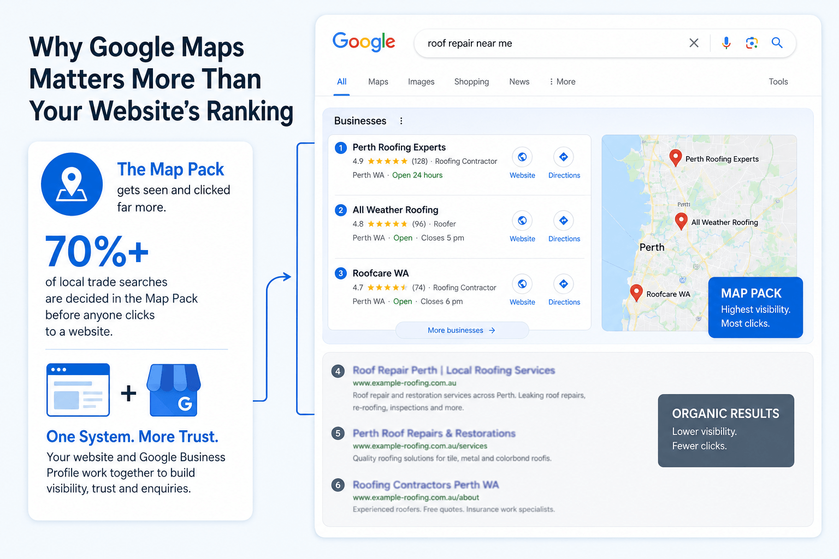Open the Tools menu
Image resolution: width=839 pixels, height=559 pixels.
tap(778, 82)
